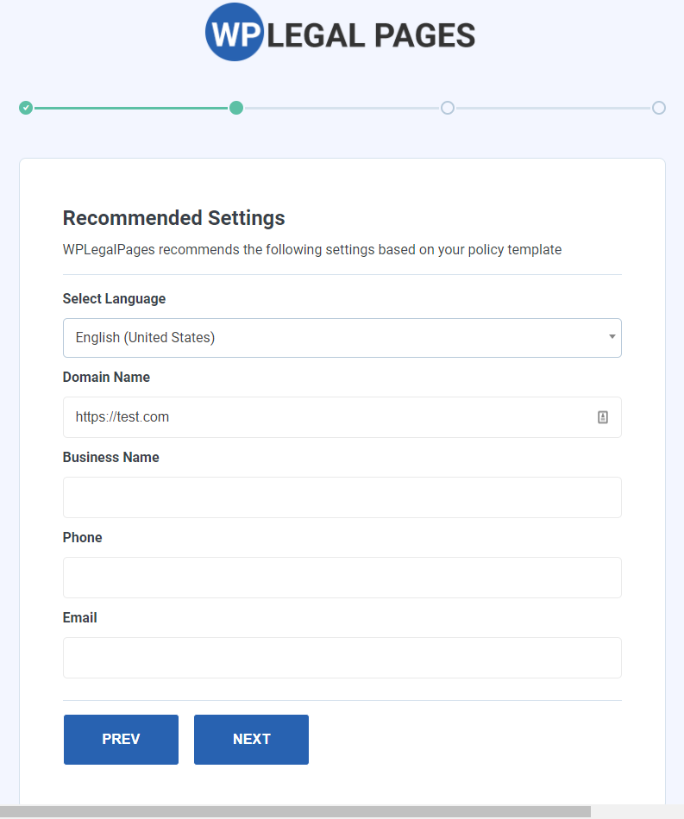Click inside the Phone input field

[342, 578]
